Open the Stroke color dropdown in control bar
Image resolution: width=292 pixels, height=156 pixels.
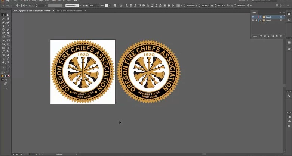click(26, 6)
